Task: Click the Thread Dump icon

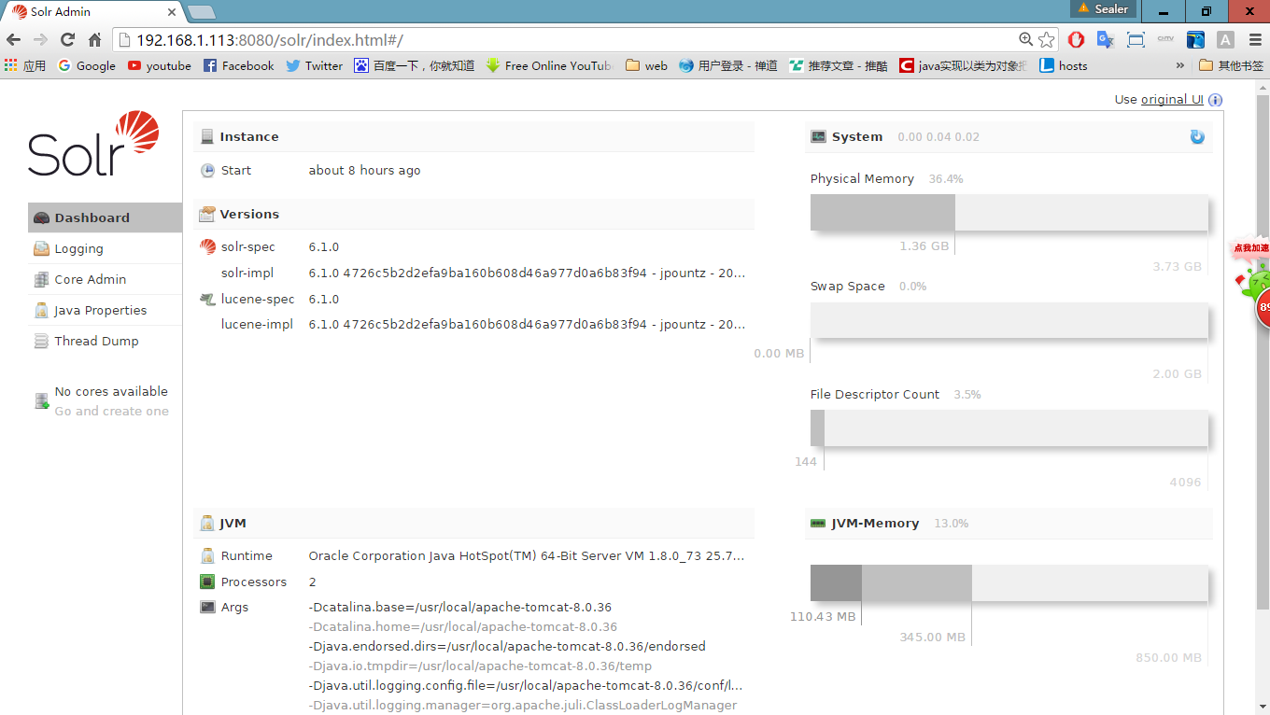Action: pos(41,342)
